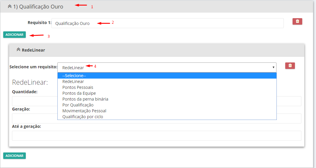Choose the --Selecione-- option
The image size is (316, 168).
tap(167, 76)
